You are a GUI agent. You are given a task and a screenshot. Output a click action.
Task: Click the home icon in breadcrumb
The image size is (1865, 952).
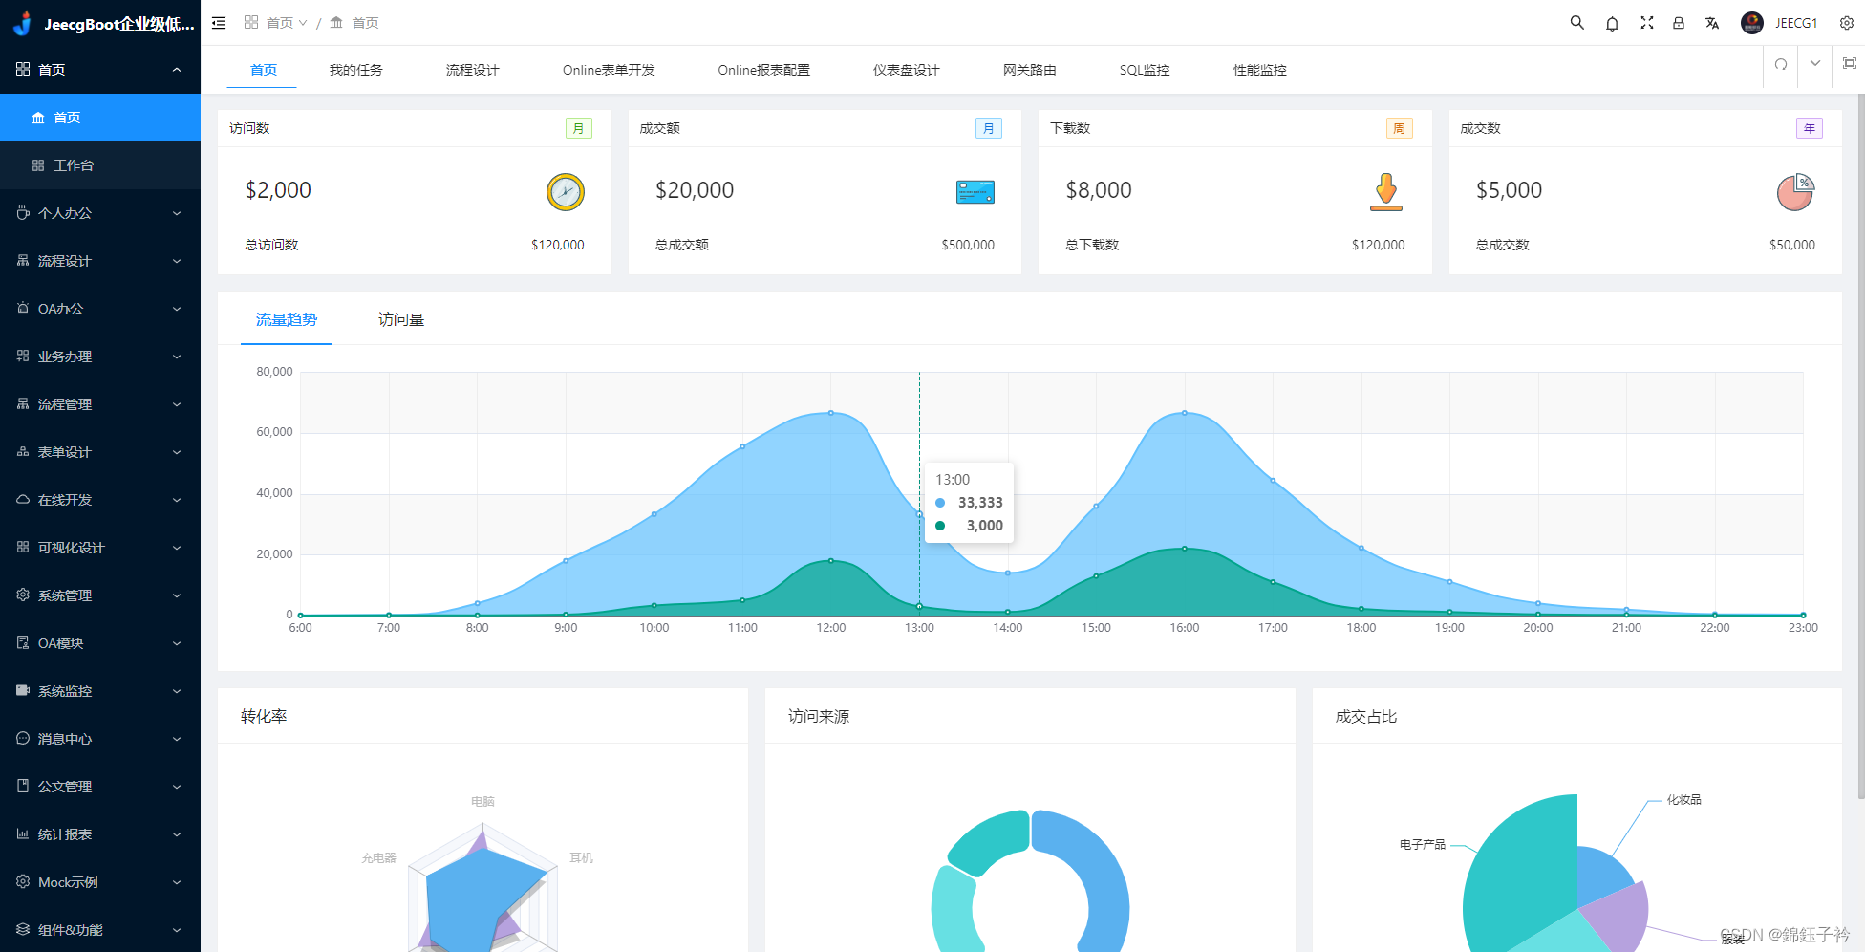tap(336, 23)
